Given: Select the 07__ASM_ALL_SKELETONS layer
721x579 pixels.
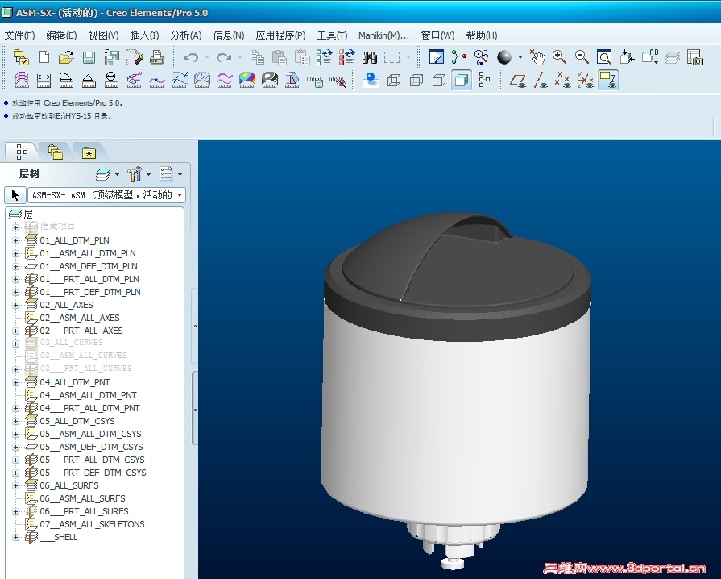Looking at the screenshot, I should (x=92, y=524).
